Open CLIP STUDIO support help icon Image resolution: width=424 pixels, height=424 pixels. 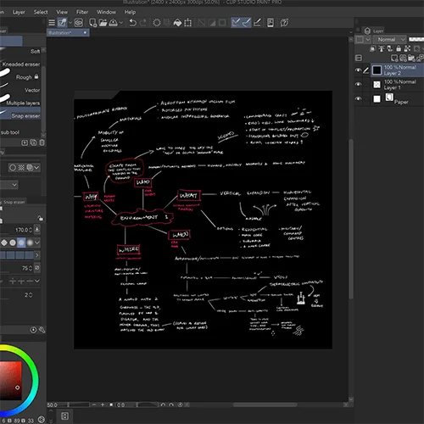284,23
